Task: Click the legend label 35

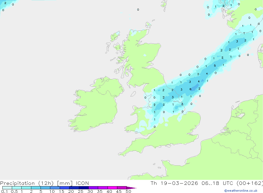Action: tap(100, 191)
